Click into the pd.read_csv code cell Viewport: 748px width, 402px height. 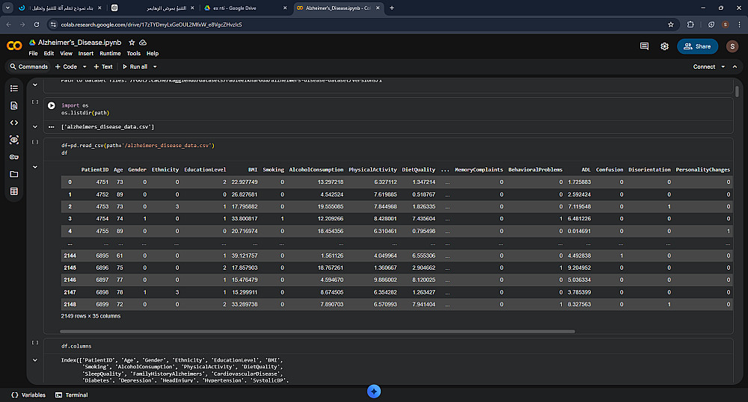click(387, 149)
